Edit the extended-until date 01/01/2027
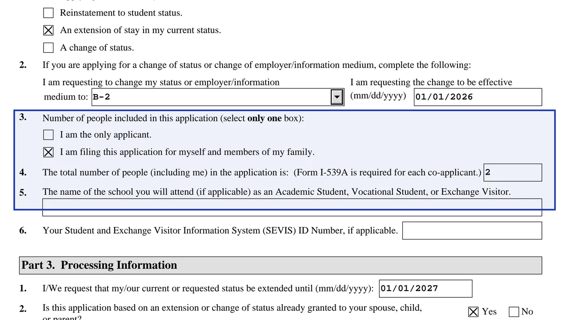 point(425,288)
